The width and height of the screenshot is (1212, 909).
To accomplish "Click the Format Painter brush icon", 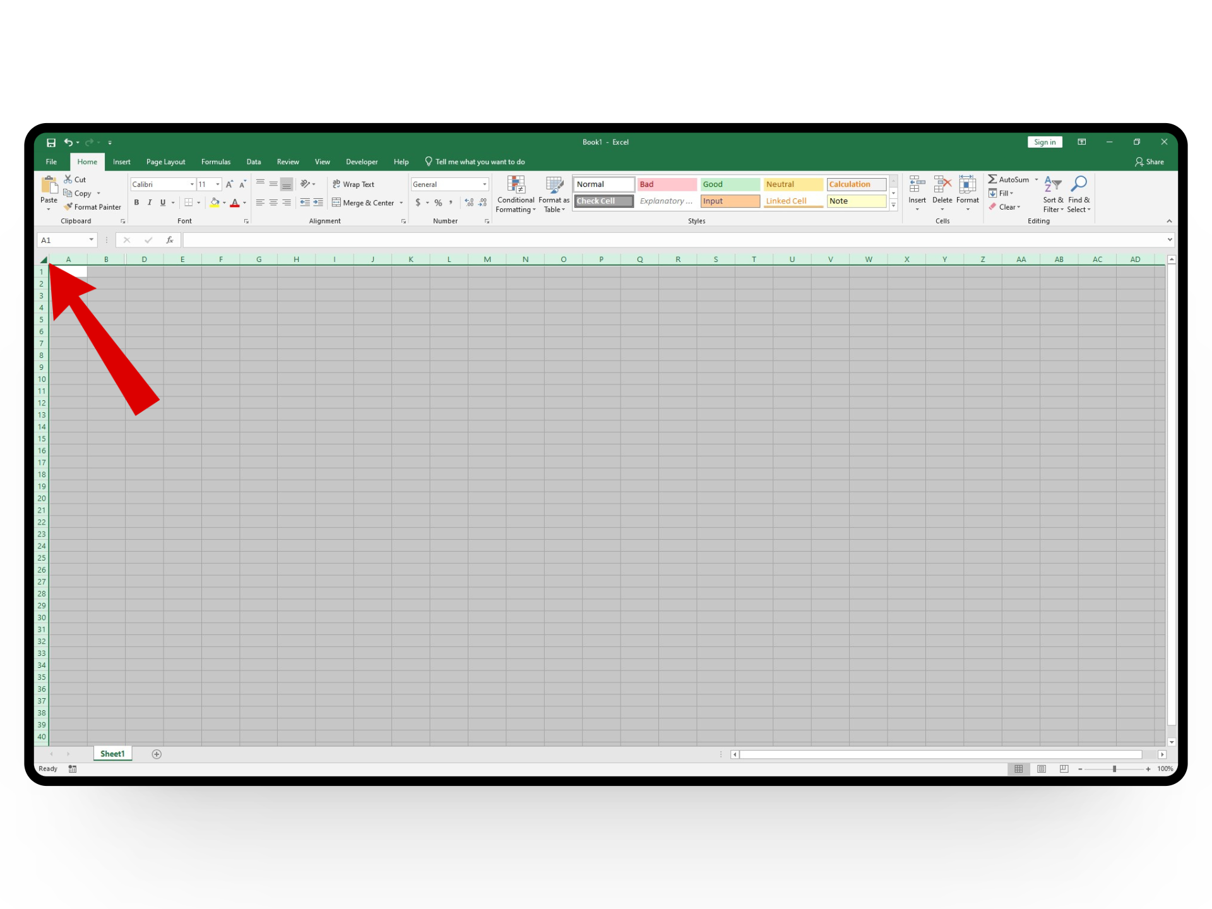I will [x=68, y=207].
